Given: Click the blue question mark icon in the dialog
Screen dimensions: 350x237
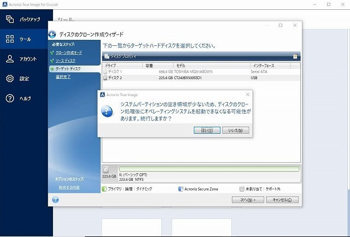Looking at the screenshot, I should 107,111.
